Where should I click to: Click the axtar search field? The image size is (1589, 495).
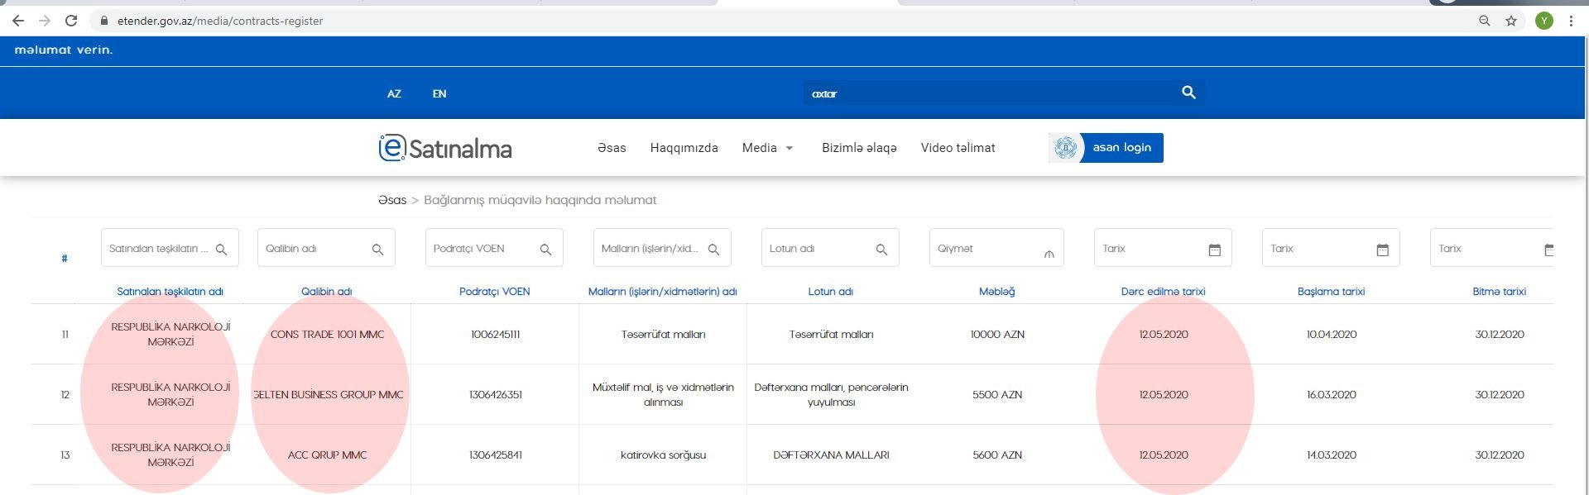tap(989, 93)
